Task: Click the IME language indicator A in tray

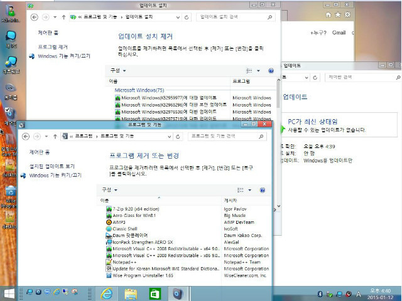Action: 359,294
